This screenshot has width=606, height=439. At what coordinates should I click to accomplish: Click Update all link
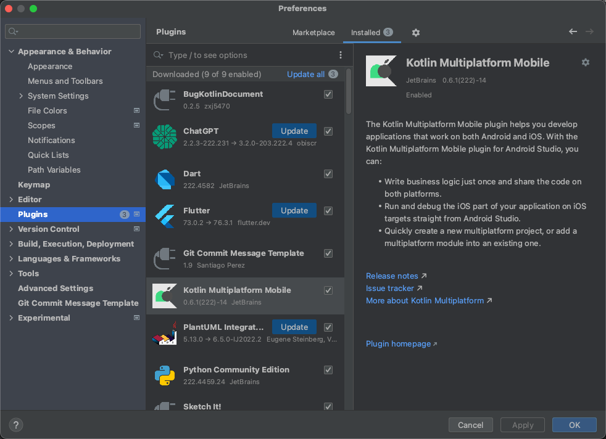[305, 74]
